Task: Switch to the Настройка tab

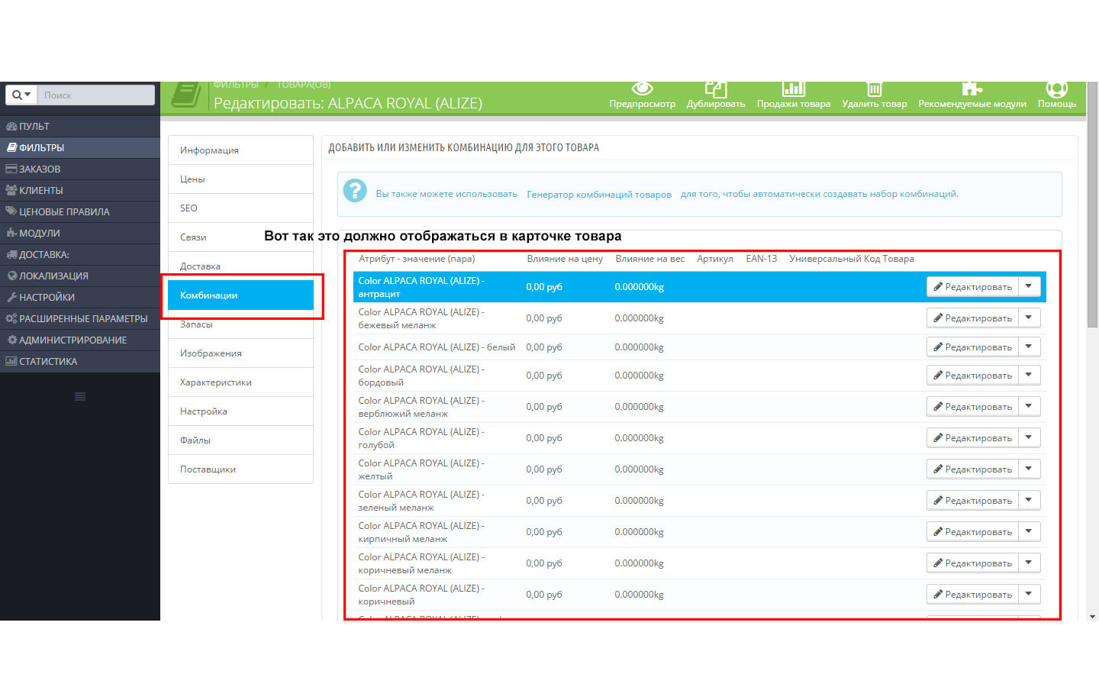Action: pos(240,411)
